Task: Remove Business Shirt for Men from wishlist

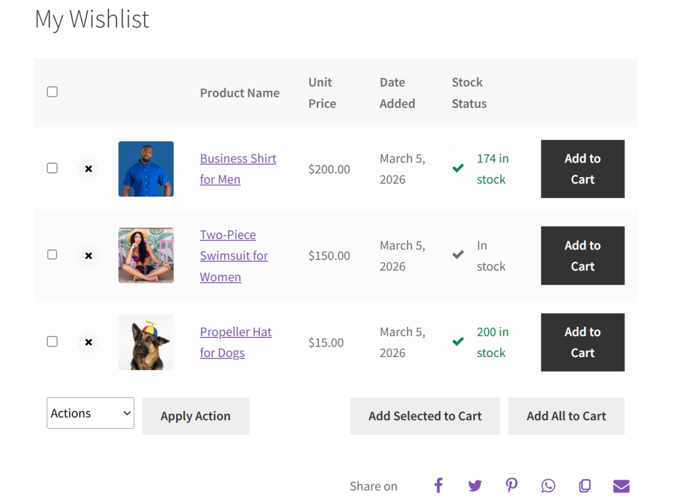Action: (88, 169)
